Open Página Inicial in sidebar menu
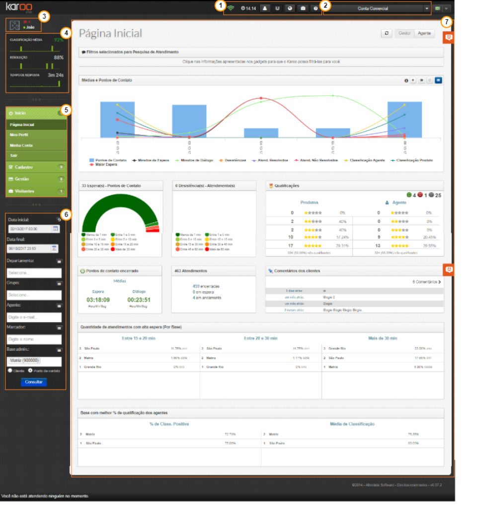477x523 pixels. tap(36, 125)
